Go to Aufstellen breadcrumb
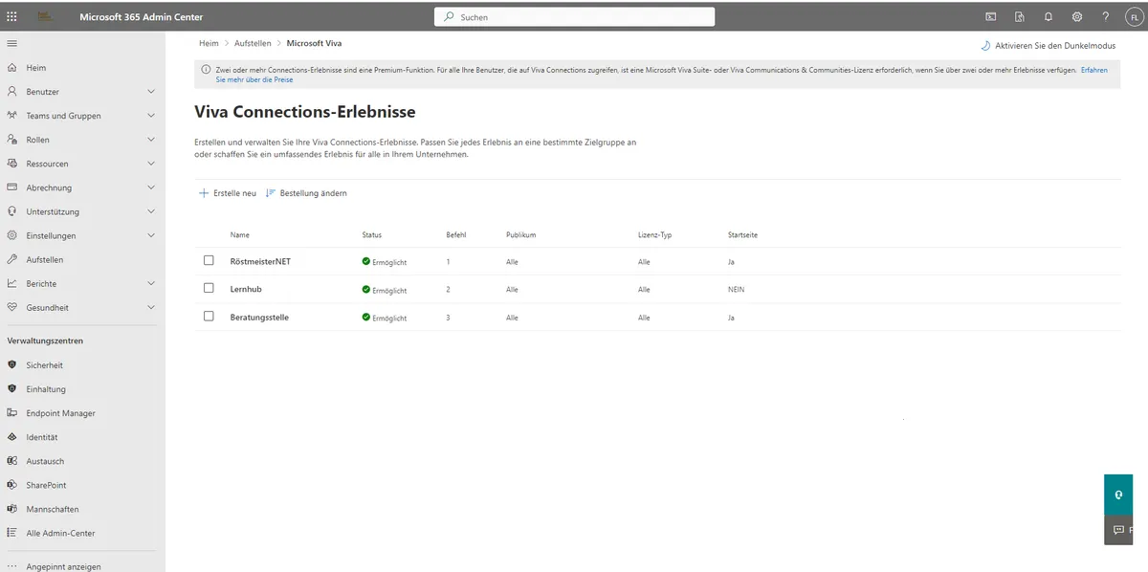 253,43
